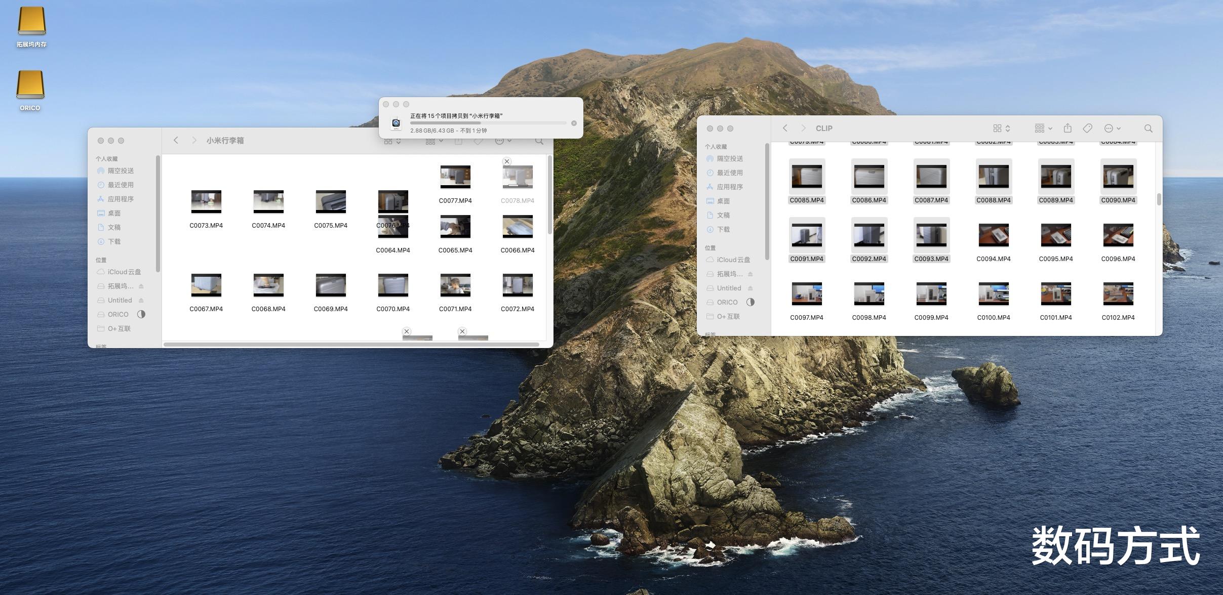The image size is (1223, 595).
Task: Select the C0100.MP4 video thumbnail
Action: pos(993,294)
